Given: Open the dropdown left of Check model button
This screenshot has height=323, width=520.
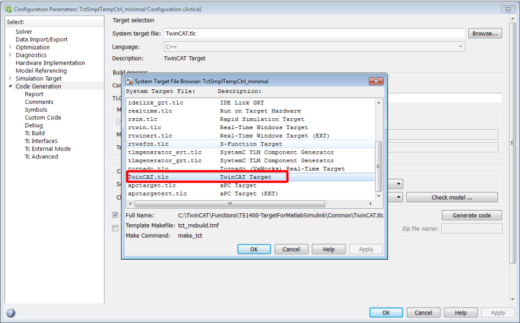Looking at the screenshot, I should [x=398, y=198].
